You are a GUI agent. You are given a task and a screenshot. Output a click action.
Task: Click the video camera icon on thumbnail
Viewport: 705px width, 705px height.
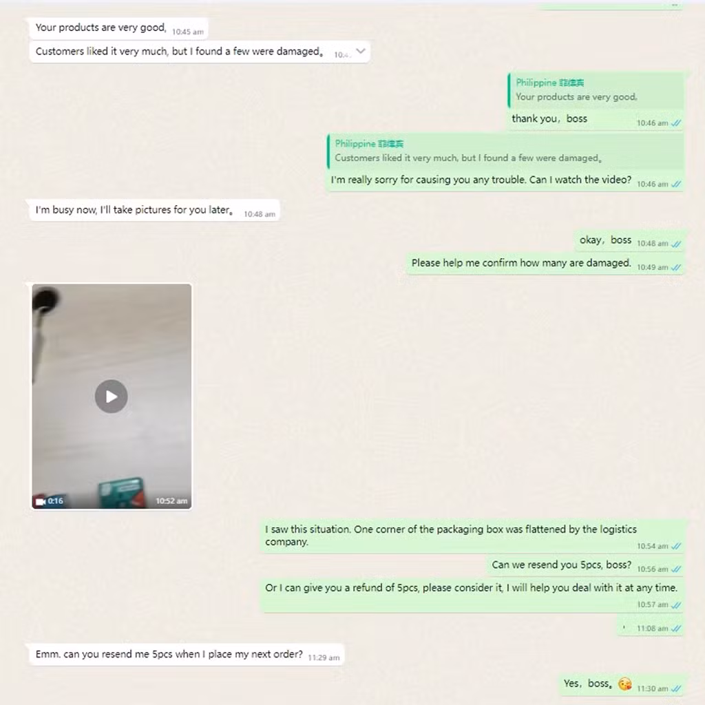coord(41,501)
